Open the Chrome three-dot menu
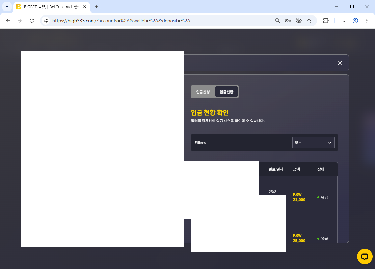 (367, 21)
